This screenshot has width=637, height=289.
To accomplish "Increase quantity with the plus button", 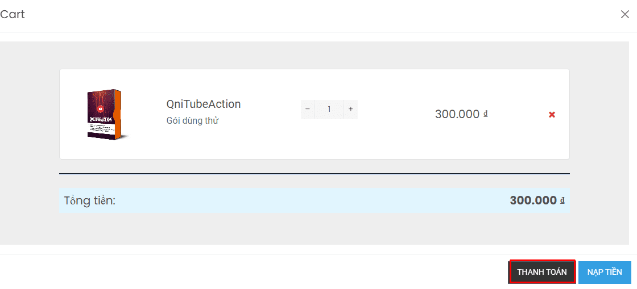I will (350, 110).
